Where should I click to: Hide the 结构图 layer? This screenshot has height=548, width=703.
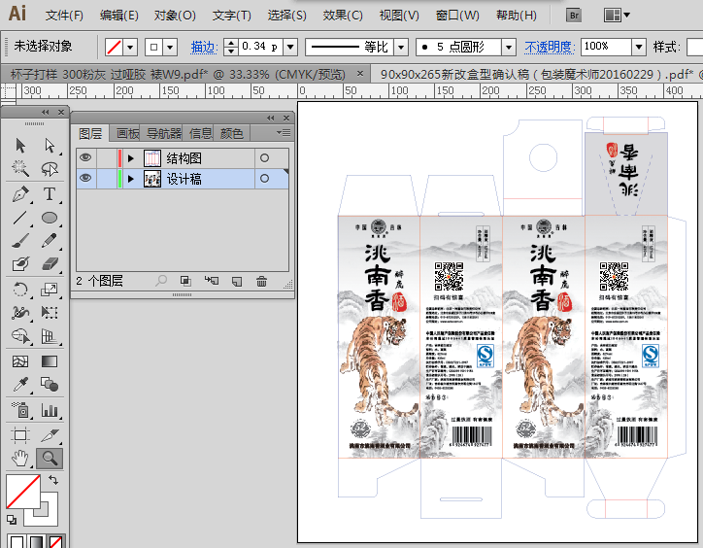85,157
